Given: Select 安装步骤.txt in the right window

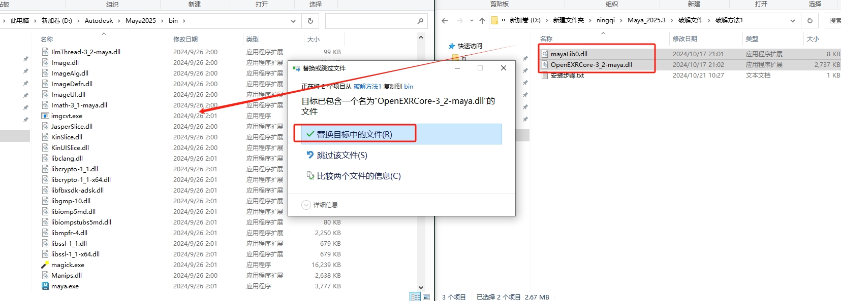Looking at the screenshot, I should (567, 75).
